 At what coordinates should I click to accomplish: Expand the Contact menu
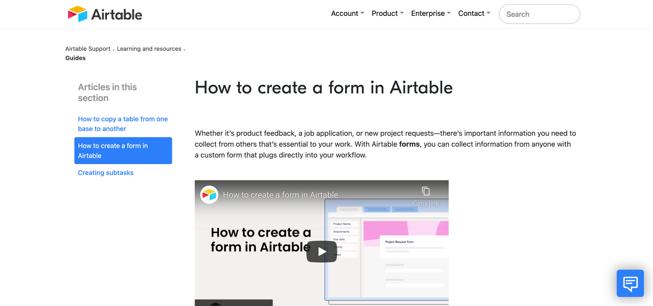pyautogui.click(x=474, y=14)
